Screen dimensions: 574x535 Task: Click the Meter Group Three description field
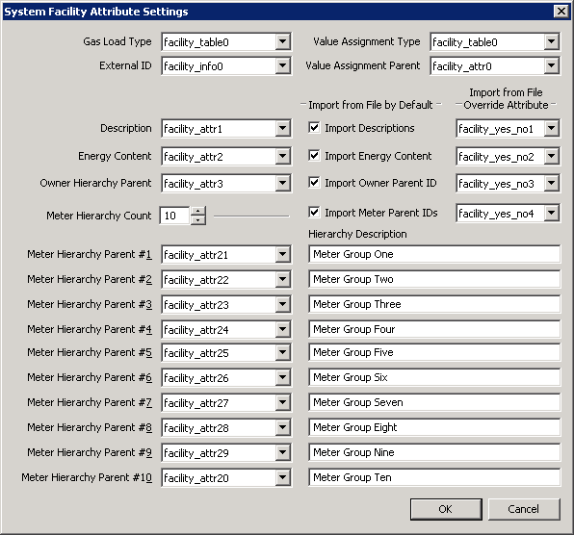[x=434, y=304]
